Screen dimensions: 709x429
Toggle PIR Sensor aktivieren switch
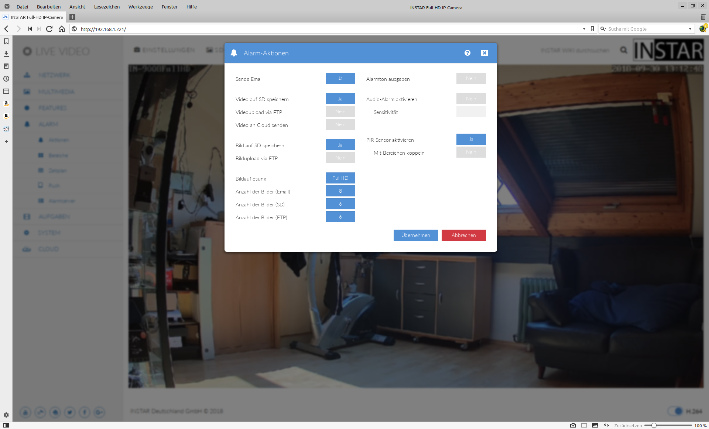[x=471, y=139]
